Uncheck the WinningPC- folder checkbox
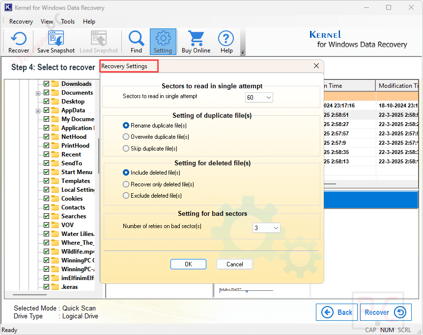The height and width of the screenshot is (335, 423). click(46, 269)
